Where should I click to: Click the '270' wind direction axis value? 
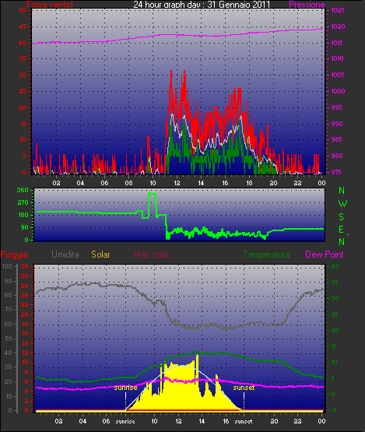point(23,202)
